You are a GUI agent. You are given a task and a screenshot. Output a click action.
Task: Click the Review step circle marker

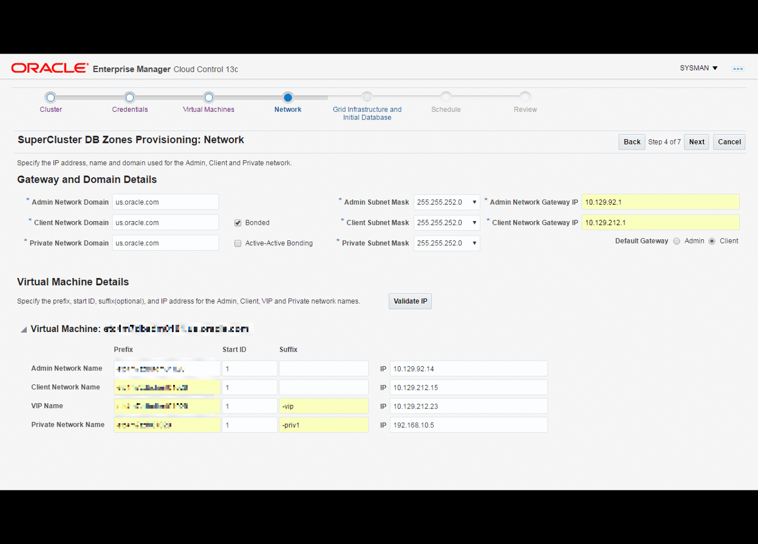[x=525, y=97]
